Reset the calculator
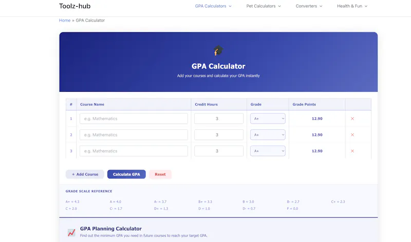Viewport: 411px width, 242px height. (160, 174)
